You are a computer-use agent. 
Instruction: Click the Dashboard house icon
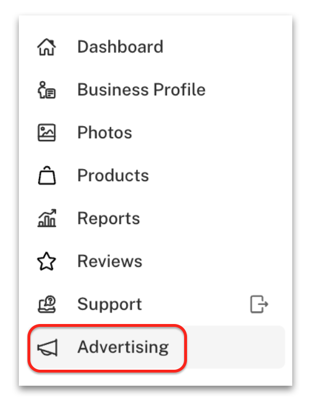(x=47, y=47)
